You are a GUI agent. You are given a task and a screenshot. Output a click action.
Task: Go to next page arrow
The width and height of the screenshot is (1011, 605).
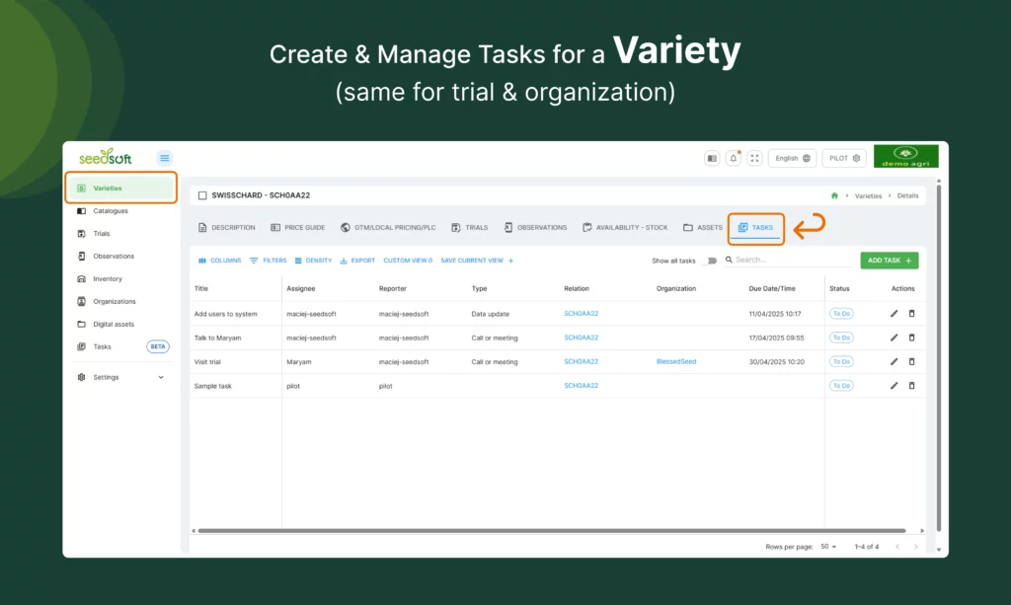click(x=915, y=547)
